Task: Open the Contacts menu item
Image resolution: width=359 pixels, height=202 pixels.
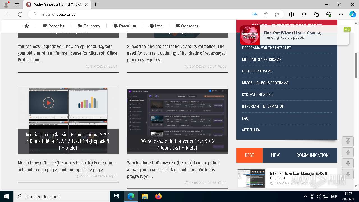Action: click(x=187, y=26)
